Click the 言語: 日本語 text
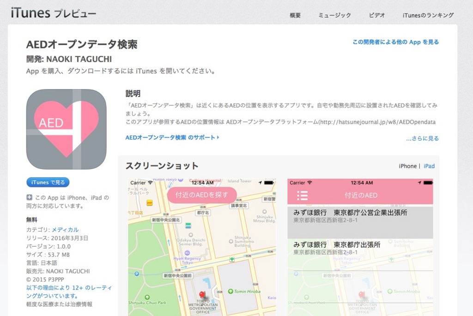This screenshot has width=473, height=316. point(42,263)
